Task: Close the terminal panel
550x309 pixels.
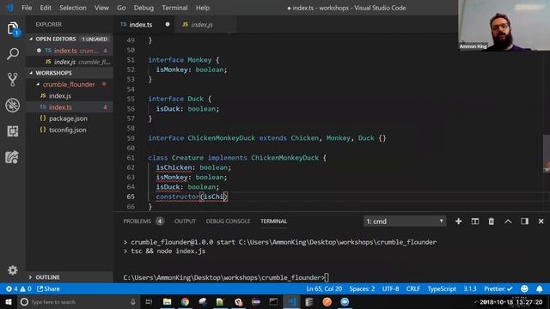Action: [541, 221]
